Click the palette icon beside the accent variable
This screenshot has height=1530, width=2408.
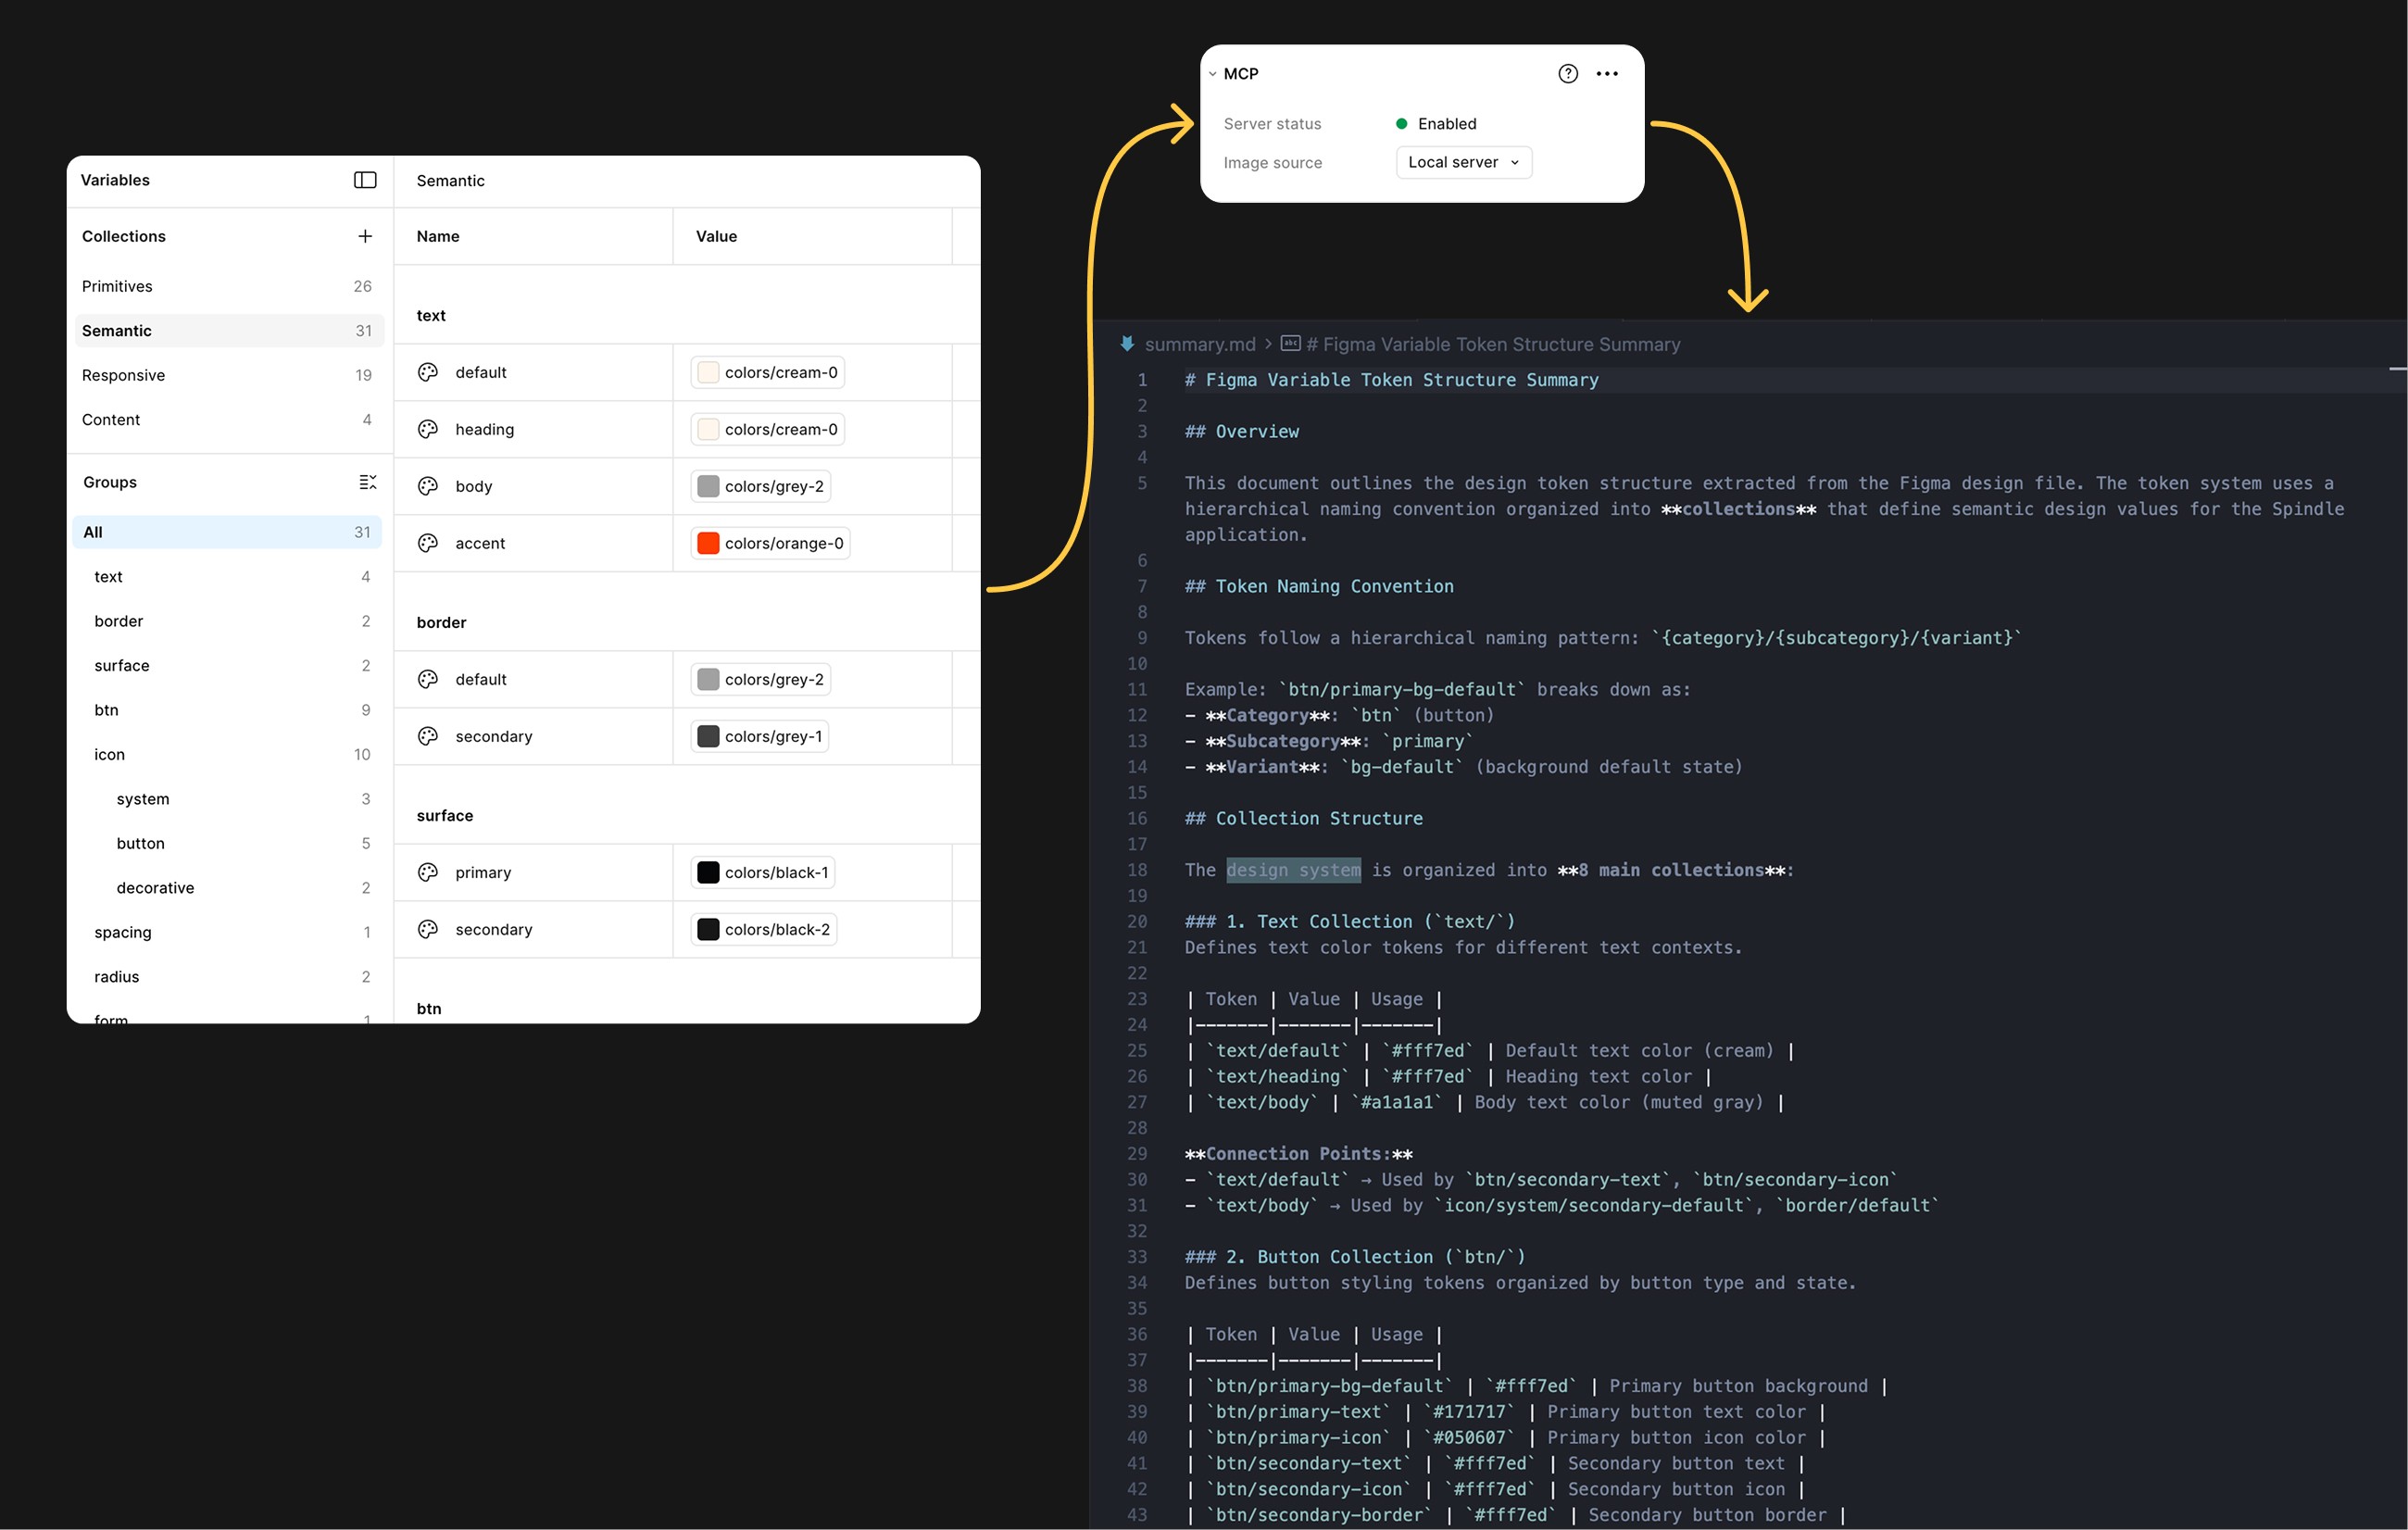(427, 543)
